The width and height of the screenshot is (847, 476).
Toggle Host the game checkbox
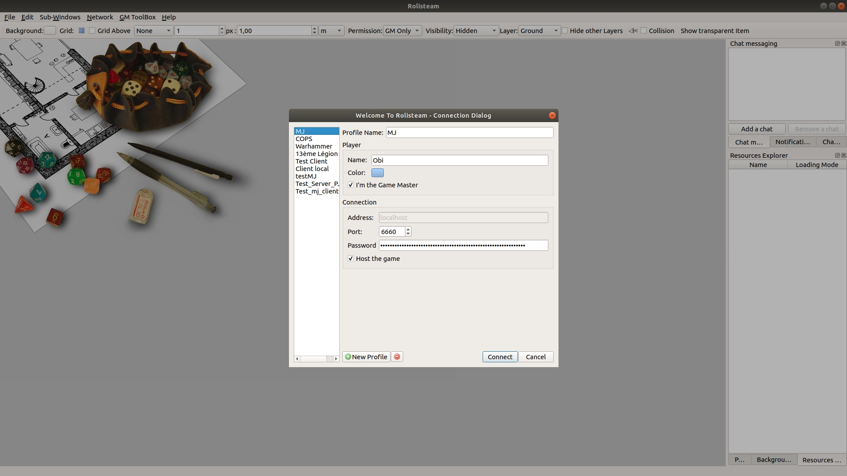351,259
